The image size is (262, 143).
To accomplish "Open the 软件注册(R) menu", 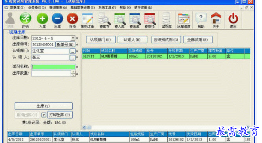I will tap(143, 8).
